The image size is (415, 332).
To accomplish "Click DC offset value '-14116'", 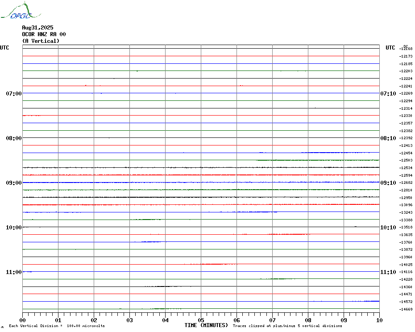I will pos(406,272).
